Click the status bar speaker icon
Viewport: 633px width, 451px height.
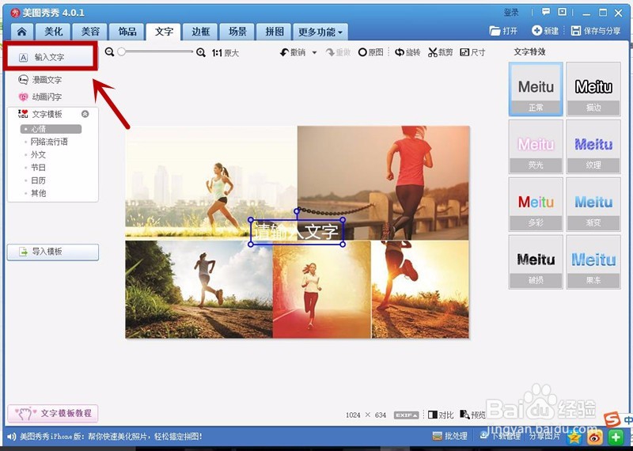[x=12, y=437]
